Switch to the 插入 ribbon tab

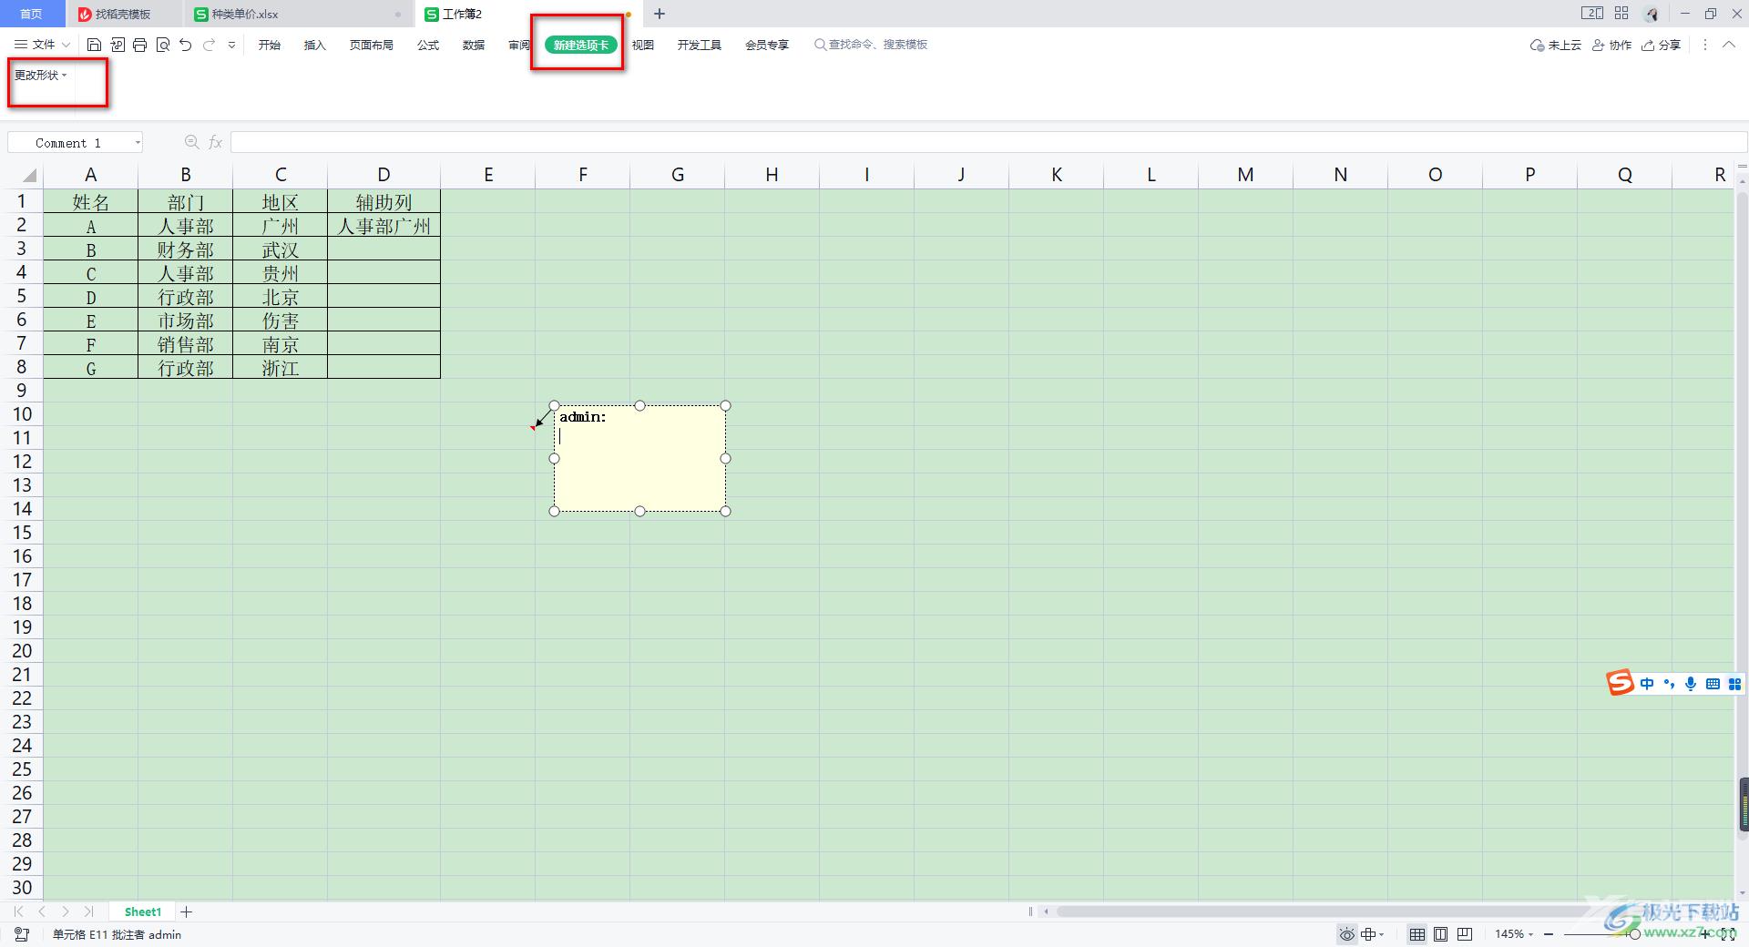coord(314,45)
